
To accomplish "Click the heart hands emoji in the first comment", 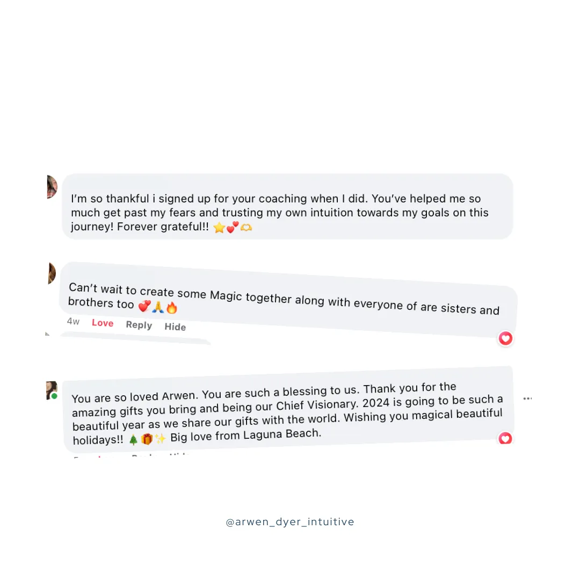I will point(246,227).
